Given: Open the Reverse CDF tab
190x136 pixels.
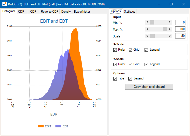Looking at the screenshot, I should pos(50,12).
